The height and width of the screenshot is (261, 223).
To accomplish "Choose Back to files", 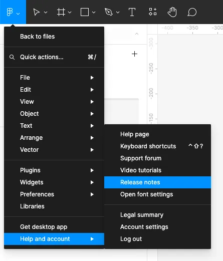I will pos(54,37).
